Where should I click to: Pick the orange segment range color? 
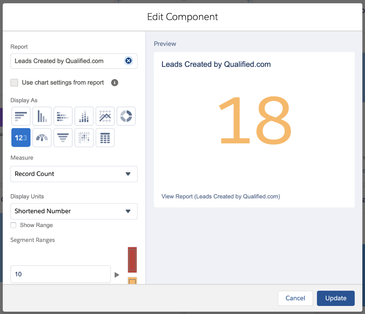click(x=132, y=280)
